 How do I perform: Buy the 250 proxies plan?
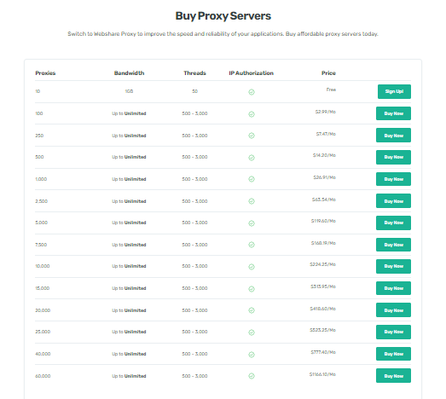point(393,136)
